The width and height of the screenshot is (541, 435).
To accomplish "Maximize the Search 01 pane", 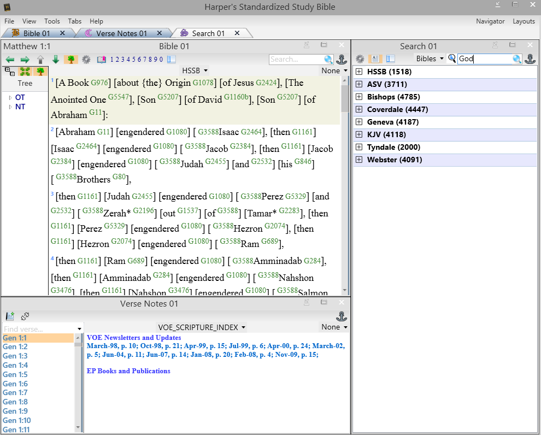I will pos(513,44).
